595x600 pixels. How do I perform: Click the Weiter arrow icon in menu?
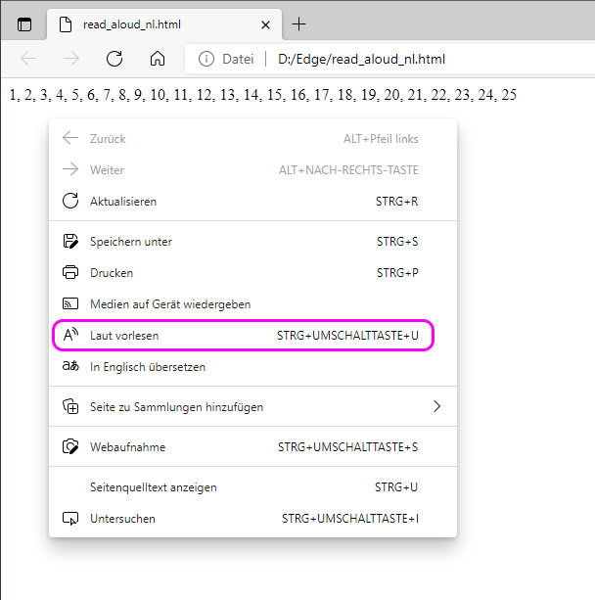70,169
